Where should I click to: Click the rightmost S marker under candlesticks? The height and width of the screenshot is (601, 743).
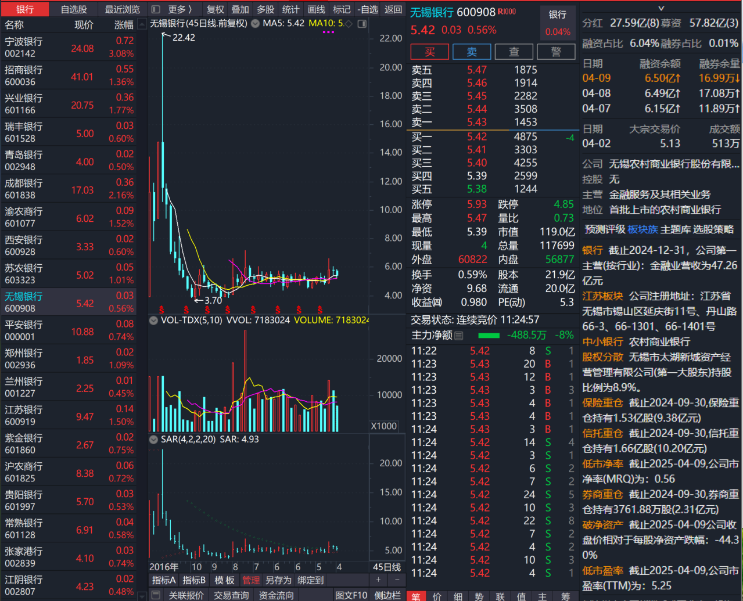[321, 310]
